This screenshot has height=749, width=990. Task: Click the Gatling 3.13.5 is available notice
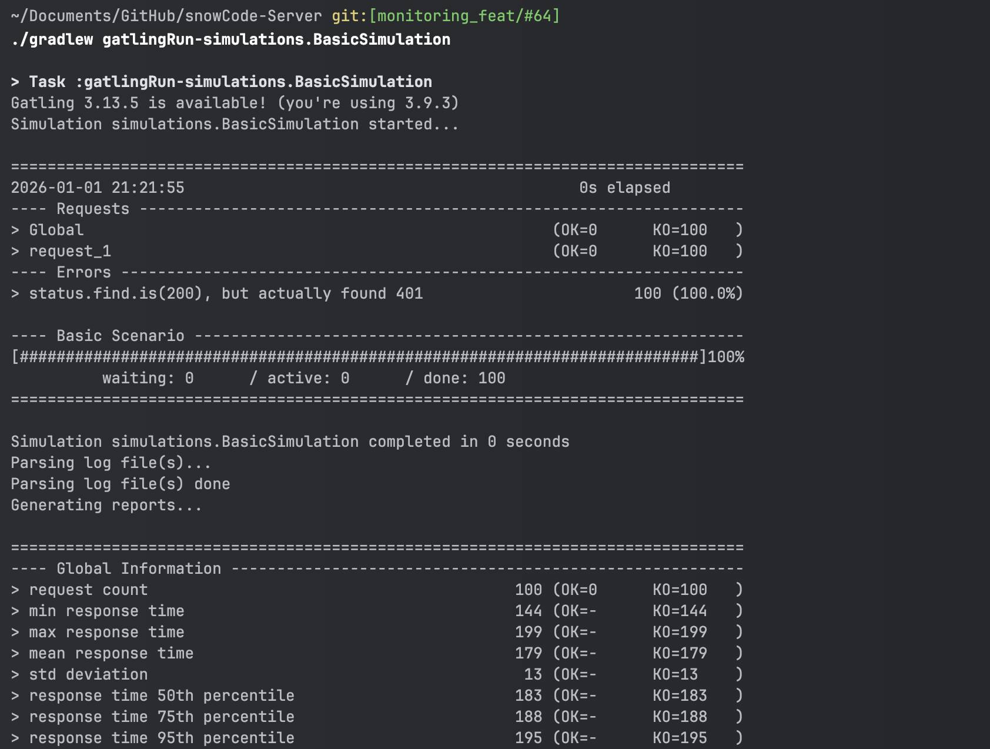tap(235, 103)
